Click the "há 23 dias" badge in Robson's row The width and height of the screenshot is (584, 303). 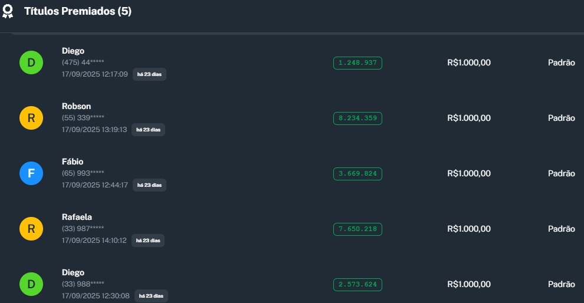148,129
